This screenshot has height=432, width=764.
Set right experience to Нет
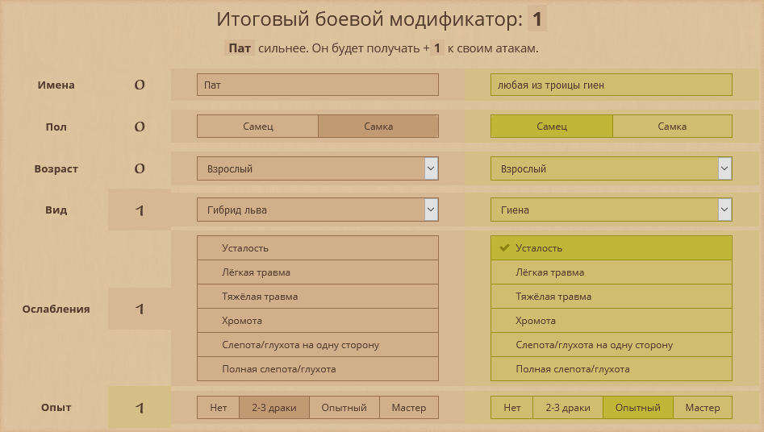[511, 408]
